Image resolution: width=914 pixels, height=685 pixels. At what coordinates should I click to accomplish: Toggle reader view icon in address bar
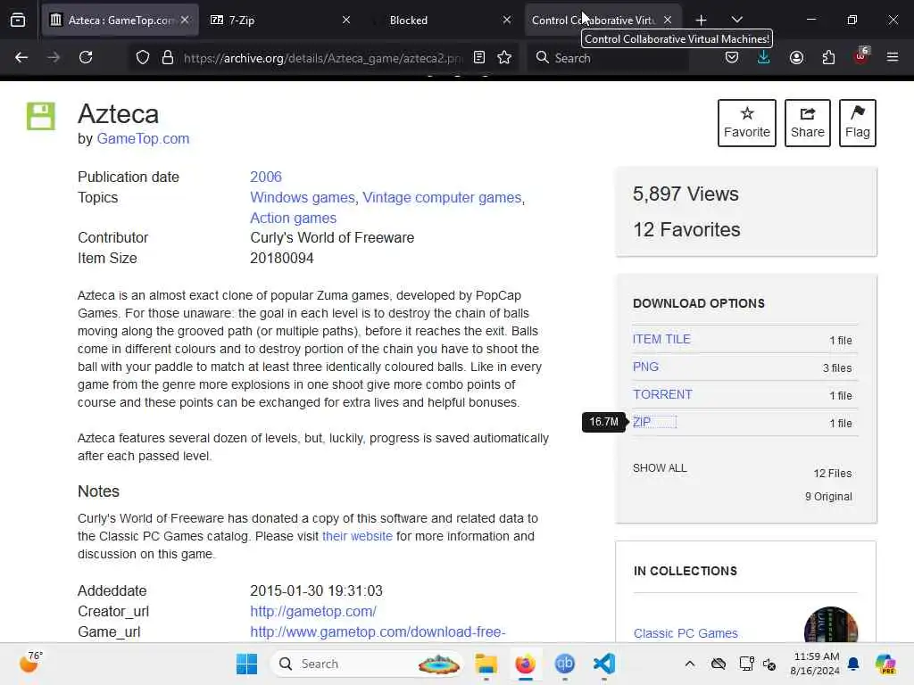pos(479,57)
